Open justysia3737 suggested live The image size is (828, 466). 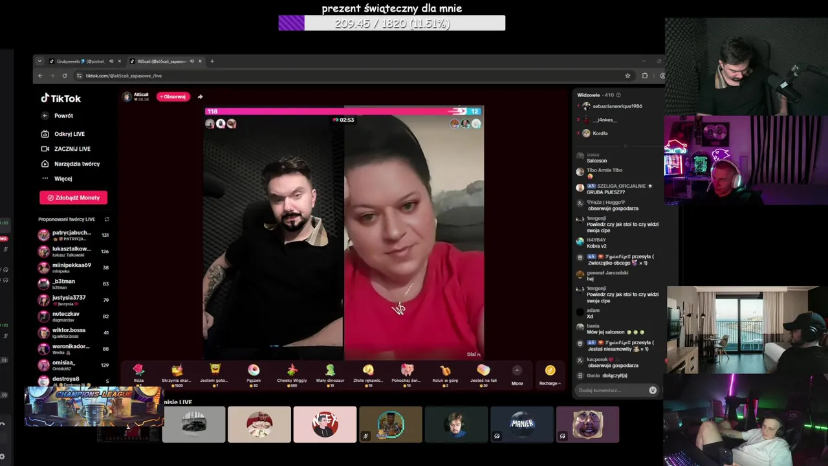click(73, 300)
